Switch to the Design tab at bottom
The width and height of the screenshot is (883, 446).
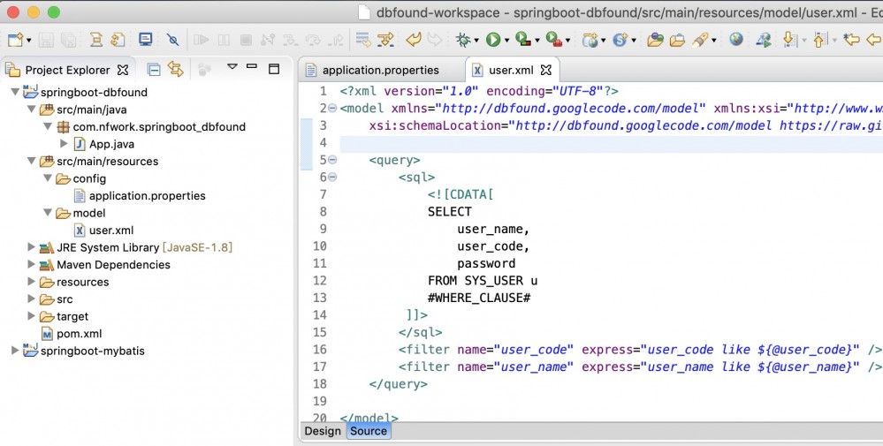(x=323, y=431)
